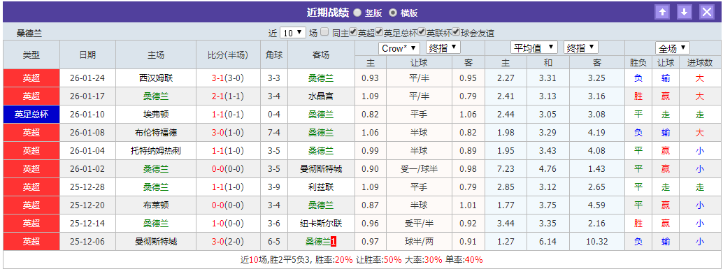The height and width of the screenshot is (269, 723).
Task: Click the 比分(半场) column header
Action: (228, 54)
